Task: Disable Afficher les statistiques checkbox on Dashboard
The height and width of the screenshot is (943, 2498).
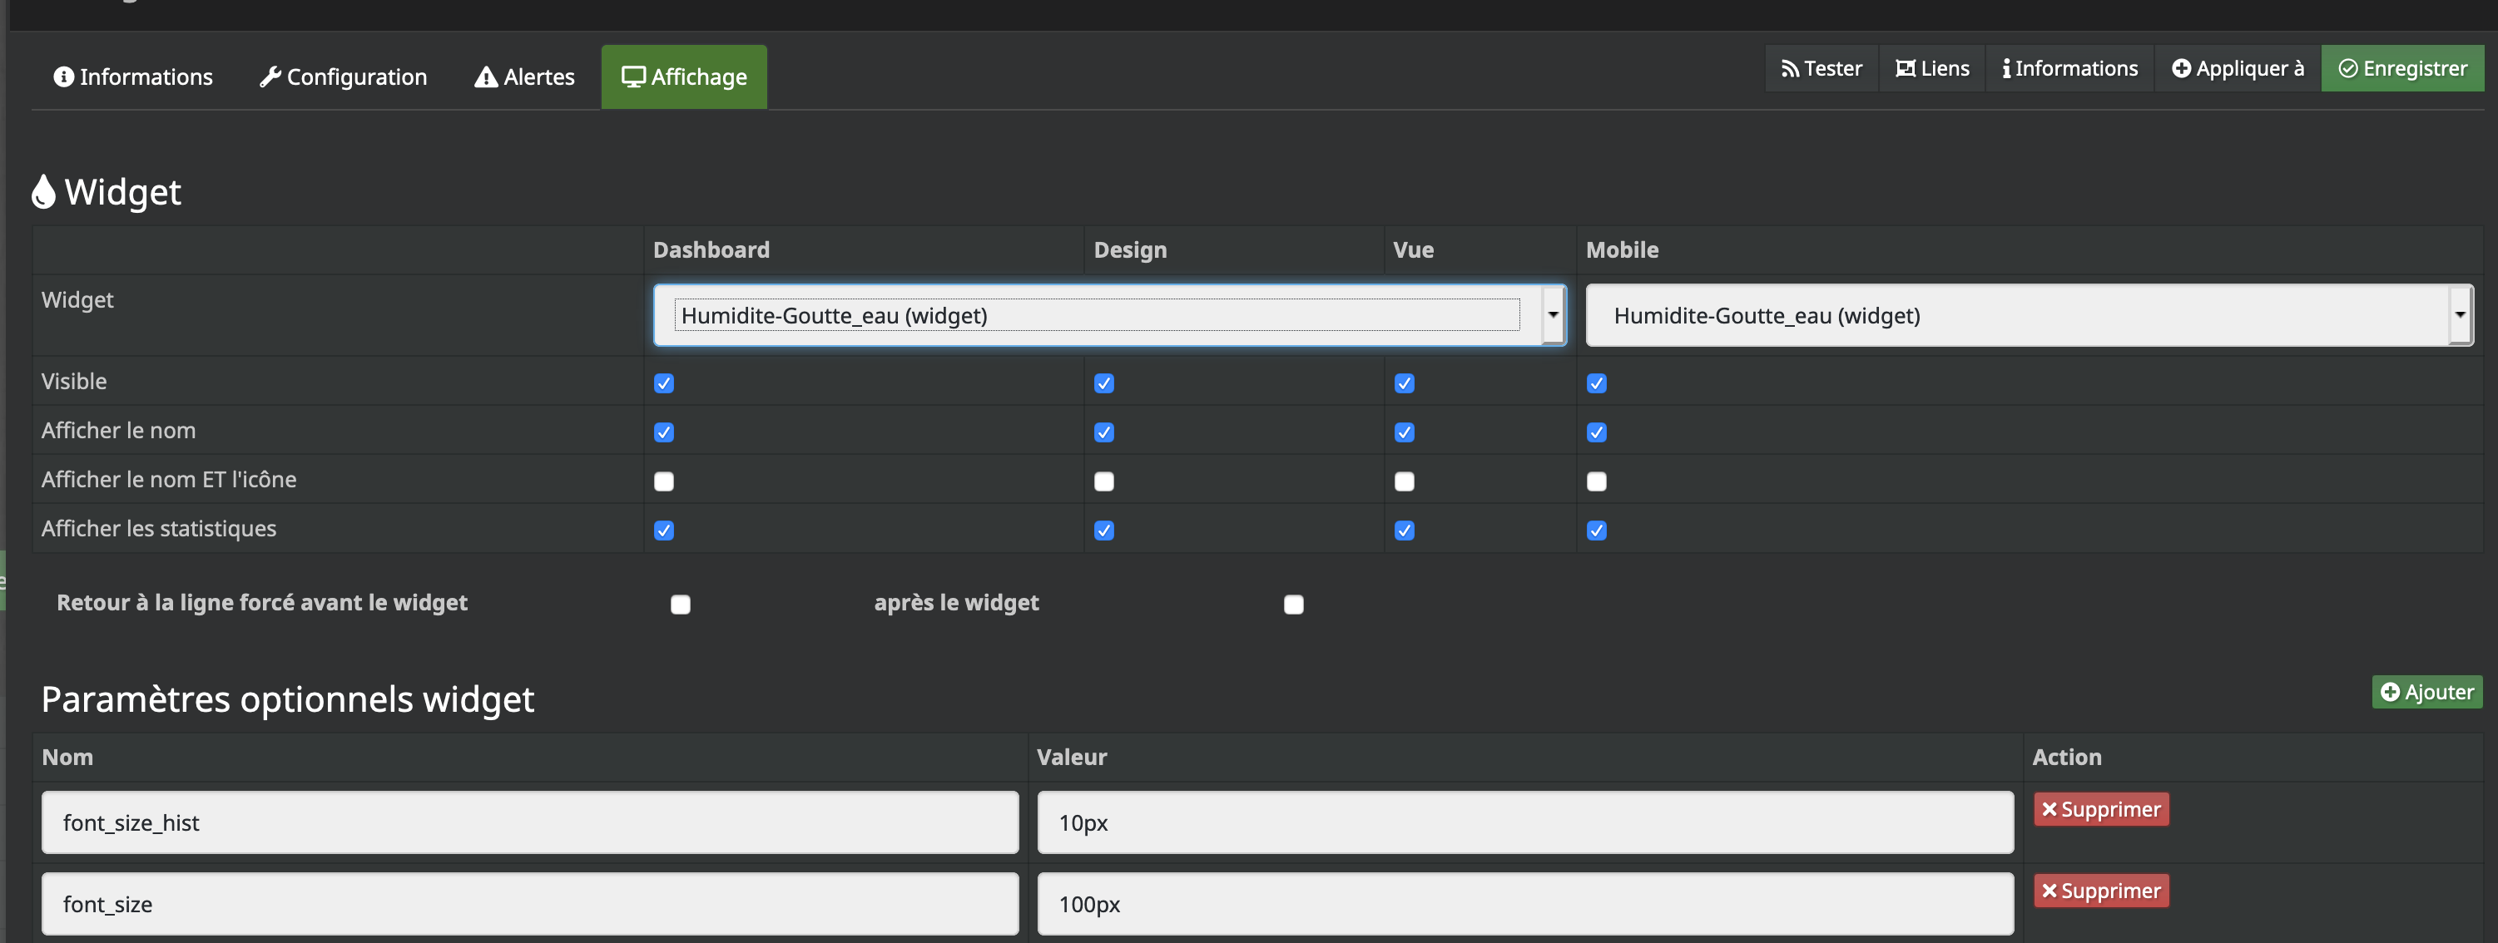Action: pyautogui.click(x=662, y=527)
